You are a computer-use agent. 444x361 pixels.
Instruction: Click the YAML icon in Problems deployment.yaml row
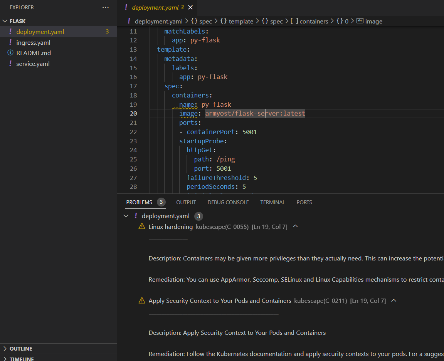tap(136, 216)
